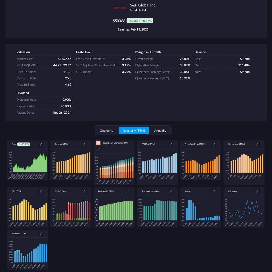Click SBC Adj. yield value 3.15%
The width and height of the screenshot is (272, 272).
pyautogui.click(x=126, y=65)
